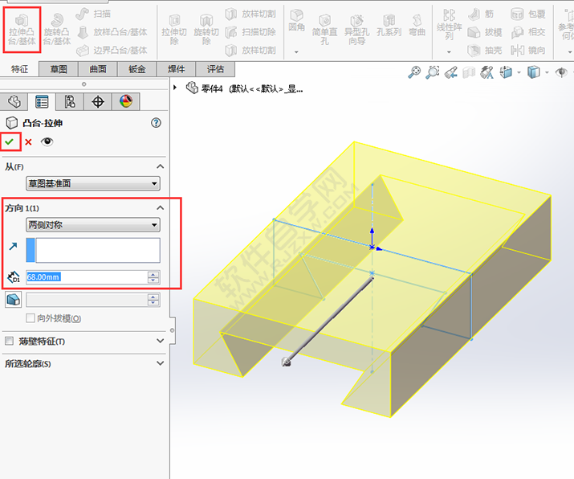Open the Hole Wizard (异型孔向导)
The width and height of the screenshot is (574, 479).
pyautogui.click(x=356, y=30)
